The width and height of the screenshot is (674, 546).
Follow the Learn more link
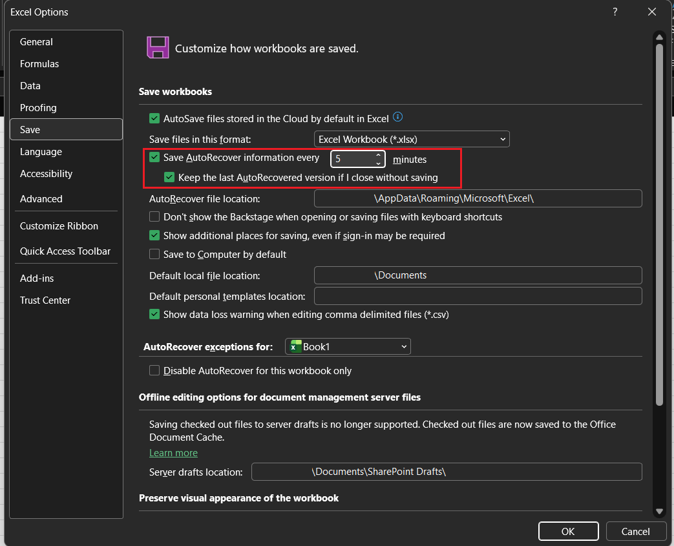pyautogui.click(x=173, y=453)
